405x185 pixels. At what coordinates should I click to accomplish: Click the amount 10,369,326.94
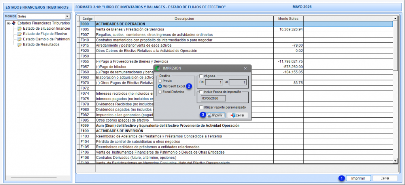[x=291, y=29]
